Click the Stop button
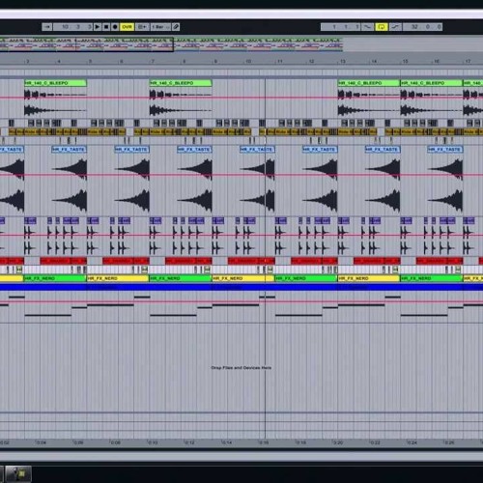The image size is (483, 483). pyautogui.click(x=106, y=27)
